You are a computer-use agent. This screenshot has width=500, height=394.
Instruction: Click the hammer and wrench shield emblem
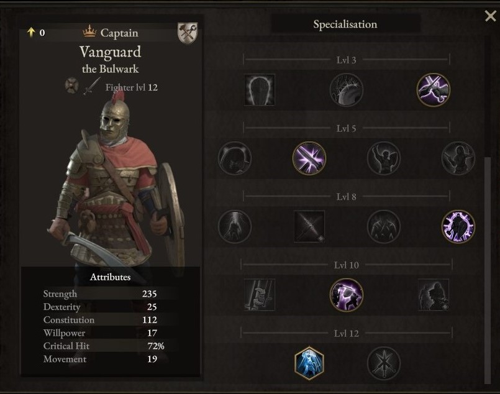188,33
